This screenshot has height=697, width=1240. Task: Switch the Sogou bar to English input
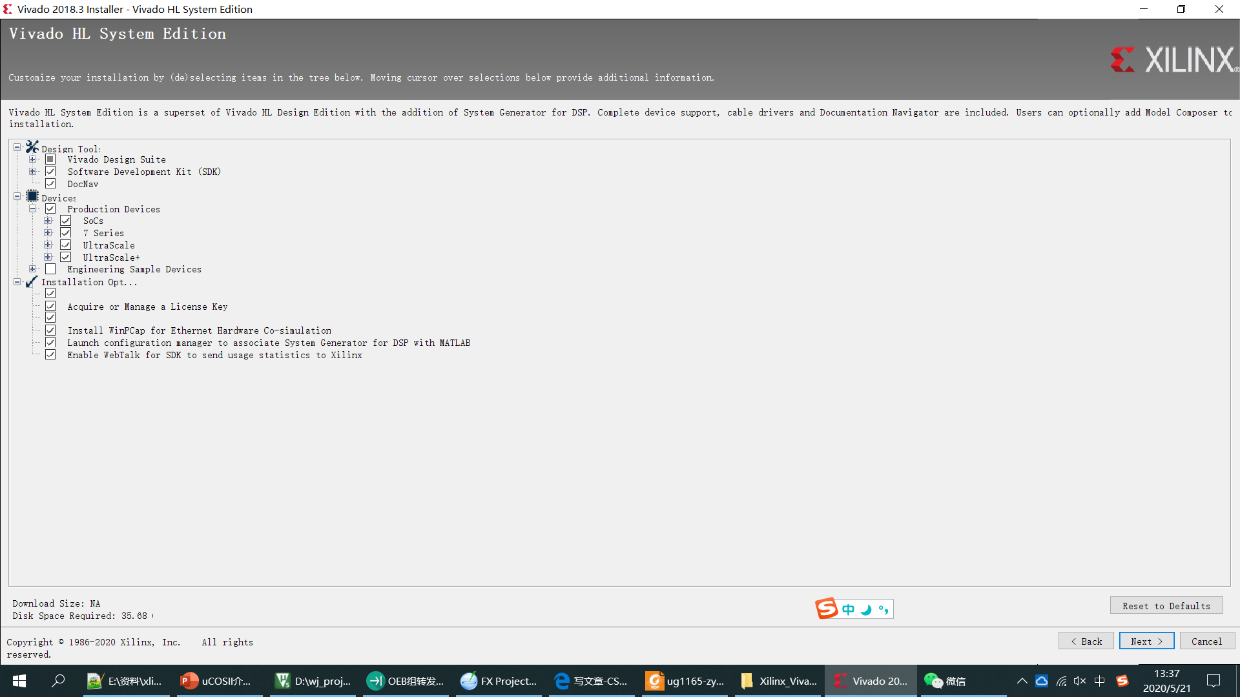(848, 609)
